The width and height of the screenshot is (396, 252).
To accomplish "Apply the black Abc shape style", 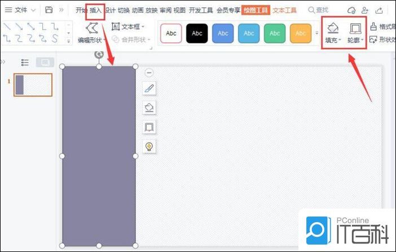I will coord(197,33).
